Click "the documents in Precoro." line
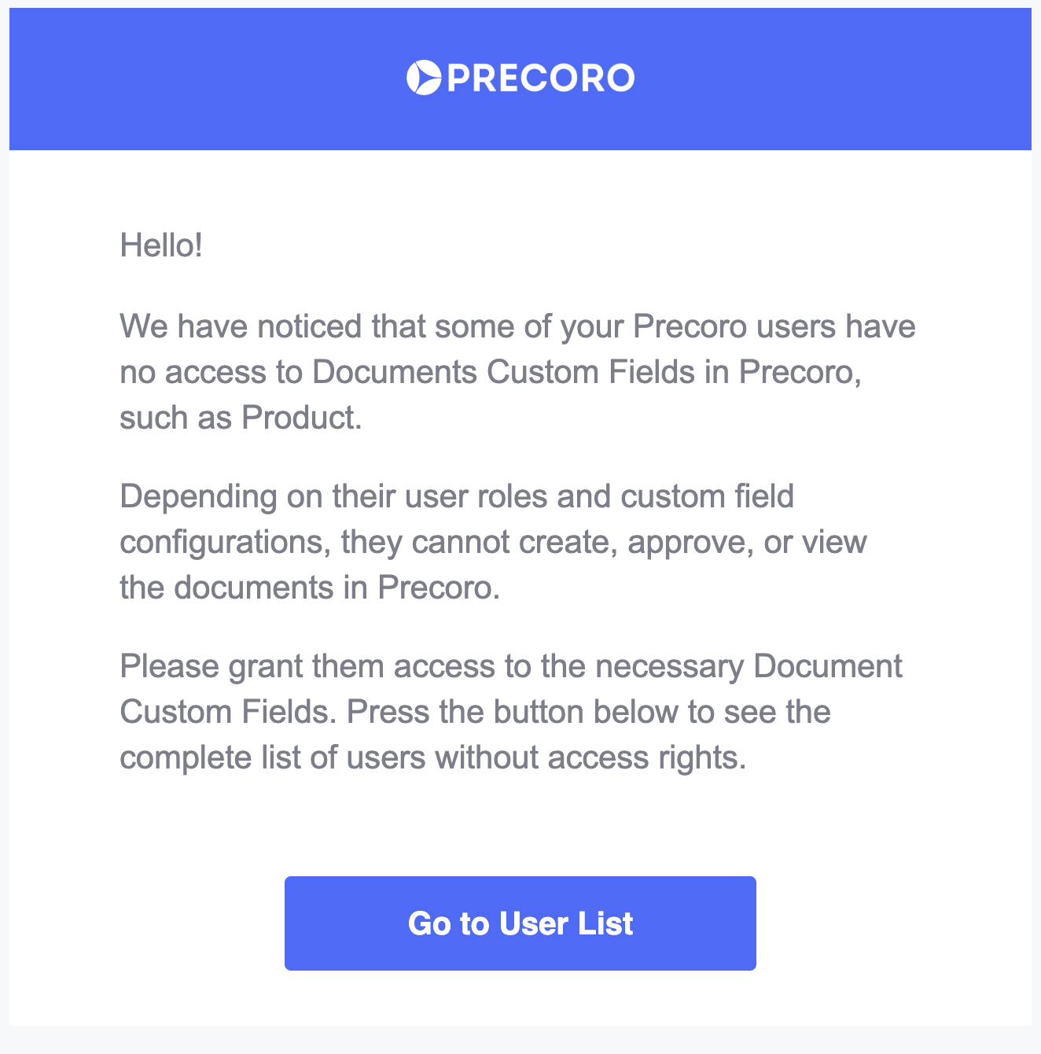The height and width of the screenshot is (1054, 1041). [310, 588]
